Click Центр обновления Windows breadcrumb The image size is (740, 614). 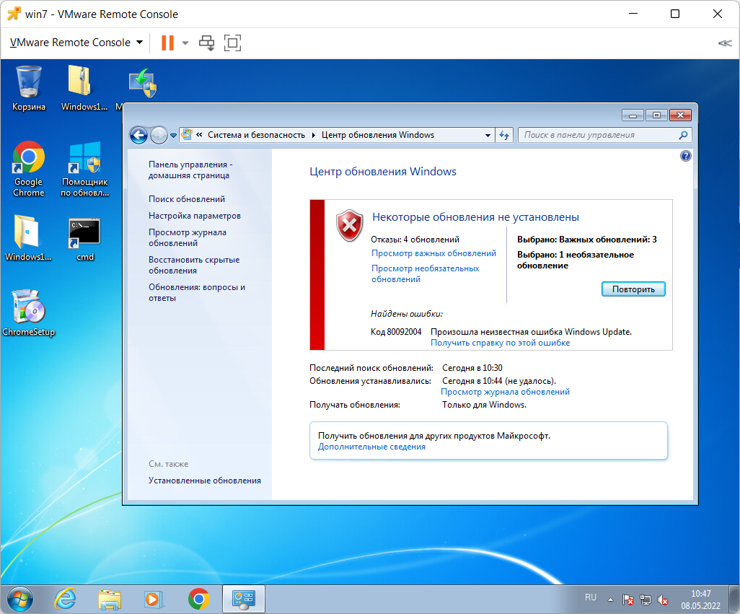377,135
